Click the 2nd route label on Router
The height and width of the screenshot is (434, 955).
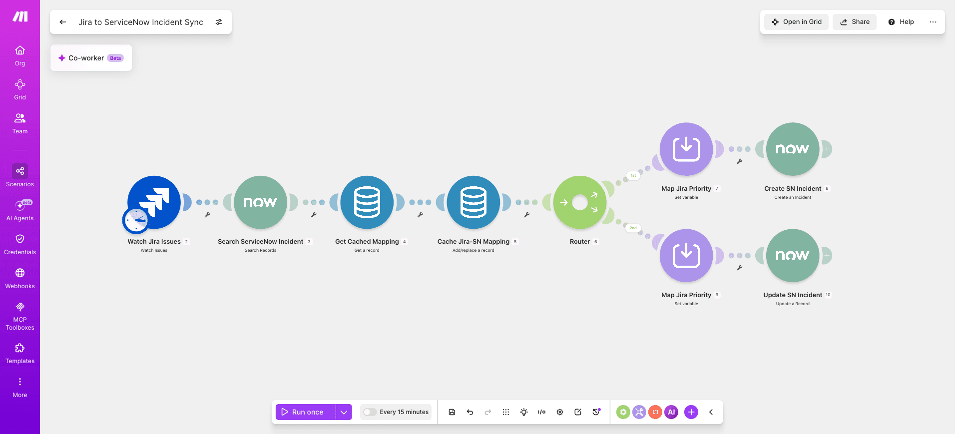click(x=633, y=228)
